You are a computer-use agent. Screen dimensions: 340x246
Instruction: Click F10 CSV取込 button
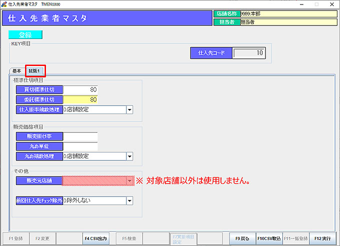pyautogui.click(x=269, y=238)
